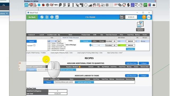
Task: Open Takeoff Tool gear settings
Action: tap(52, 17)
